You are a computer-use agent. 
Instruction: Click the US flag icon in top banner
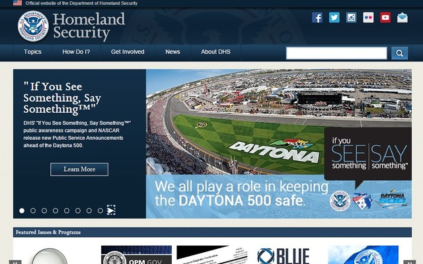point(17,3)
